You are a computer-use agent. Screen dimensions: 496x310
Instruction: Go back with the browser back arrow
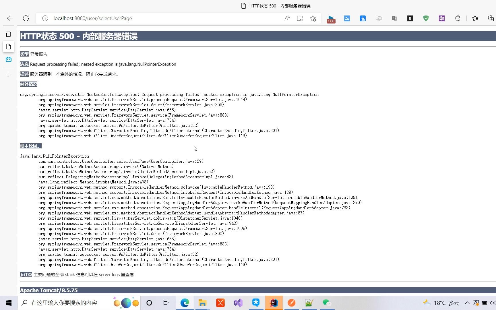coord(10,18)
